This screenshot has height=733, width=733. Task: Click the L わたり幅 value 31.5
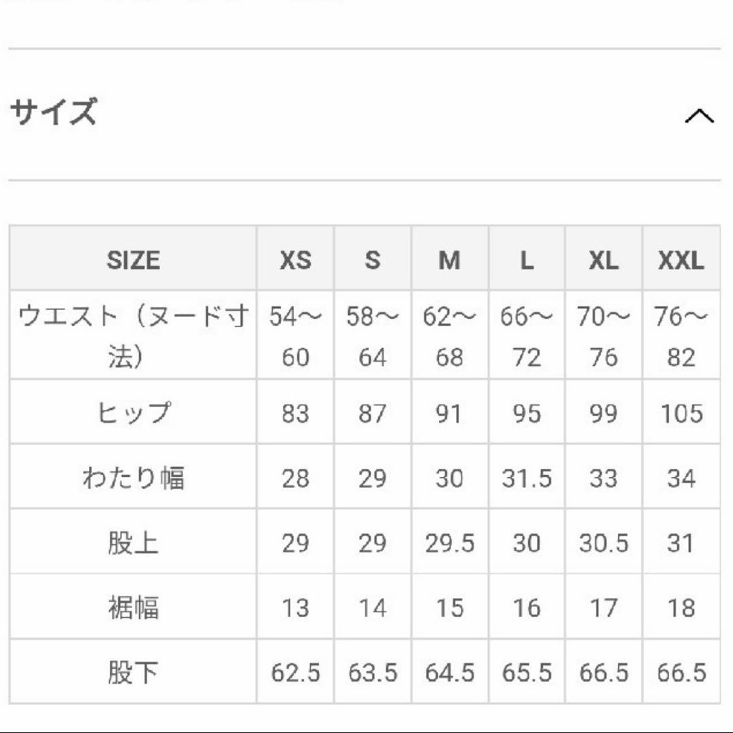pos(527,478)
